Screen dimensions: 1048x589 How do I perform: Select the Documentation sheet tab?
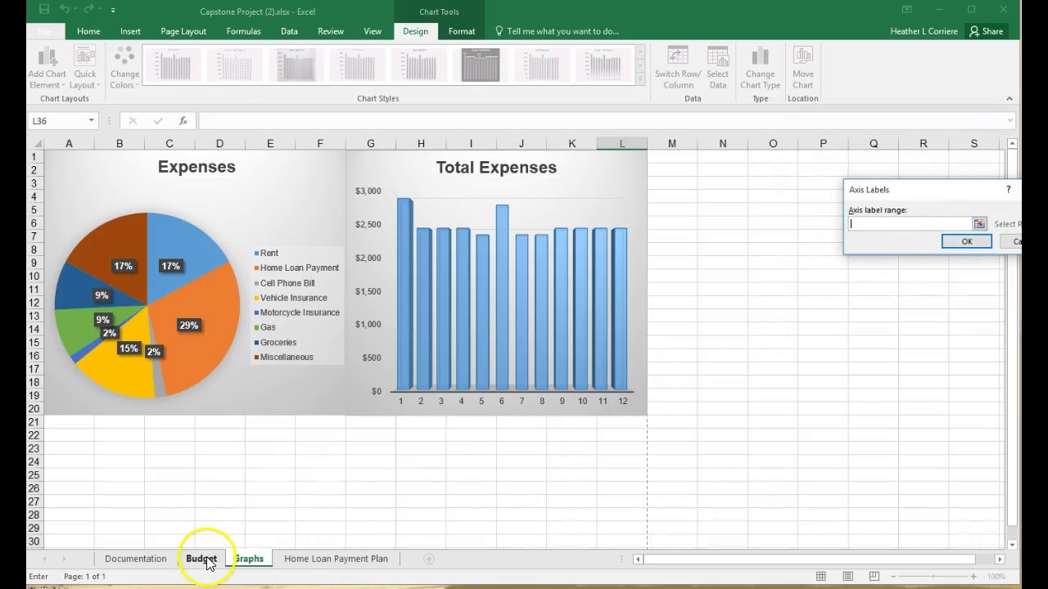[135, 559]
